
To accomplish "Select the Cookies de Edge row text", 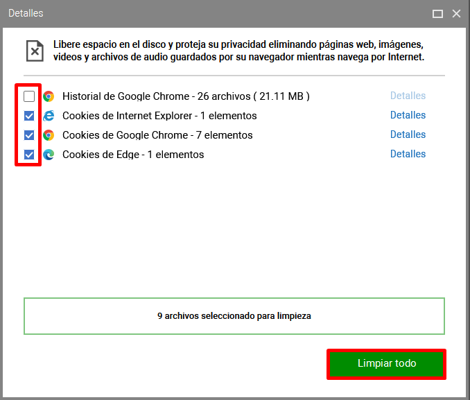I will coord(133,155).
